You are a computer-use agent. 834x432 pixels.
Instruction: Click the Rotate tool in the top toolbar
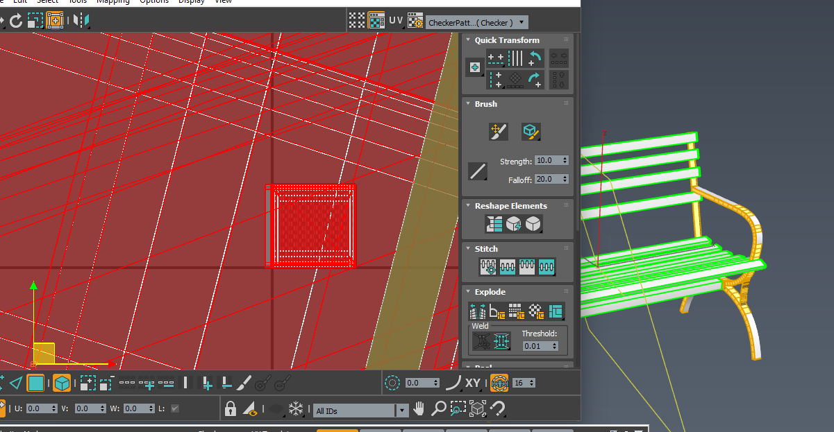pyautogui.click(x=15, y=21)
